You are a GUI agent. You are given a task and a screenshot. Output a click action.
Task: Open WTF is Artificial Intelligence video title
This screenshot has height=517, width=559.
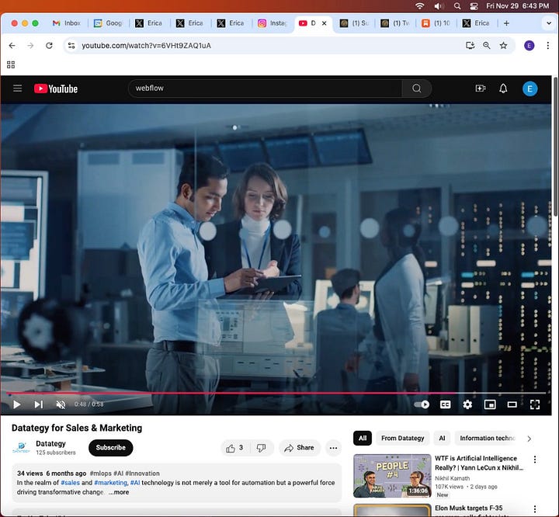click(479, 463)
